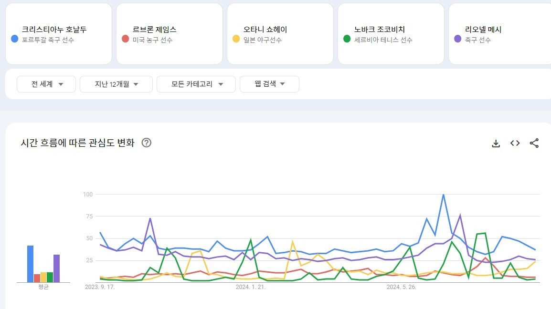
Task: Click the yellow dot for 오타니 쇼헤이
Action: coord(236,39)
